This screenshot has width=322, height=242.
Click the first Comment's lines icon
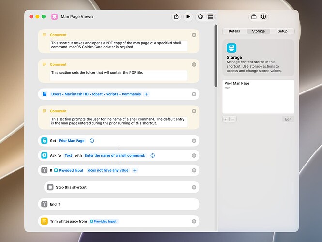click(x=44, y=35)
